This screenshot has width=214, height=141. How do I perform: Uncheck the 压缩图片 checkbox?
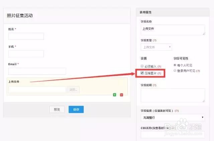(x=142, y=73)
